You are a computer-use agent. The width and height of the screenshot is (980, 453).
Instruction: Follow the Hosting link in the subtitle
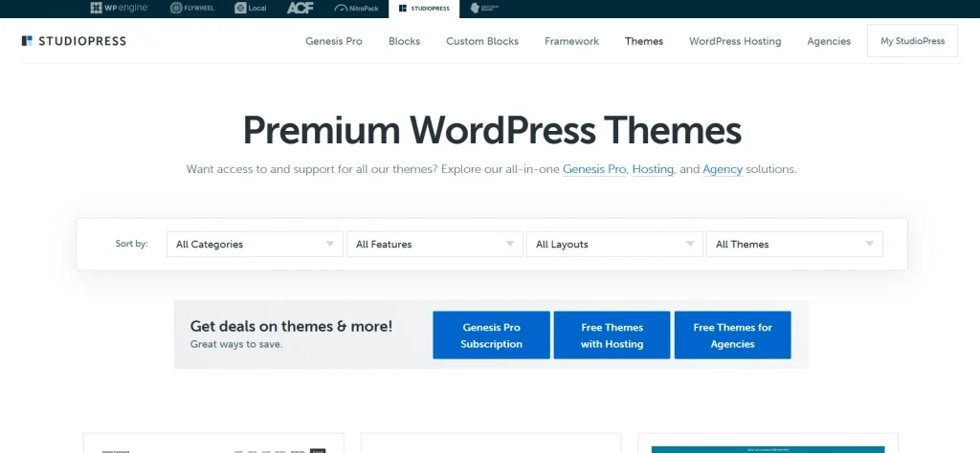coord(653,169)
